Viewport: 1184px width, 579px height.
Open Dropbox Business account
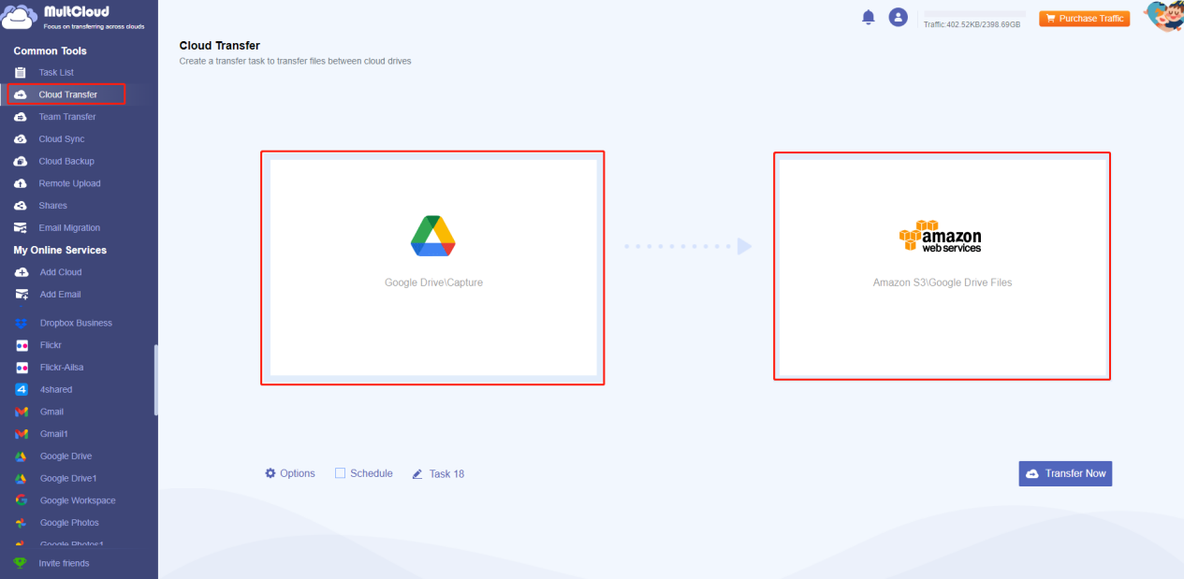point(76,323)
